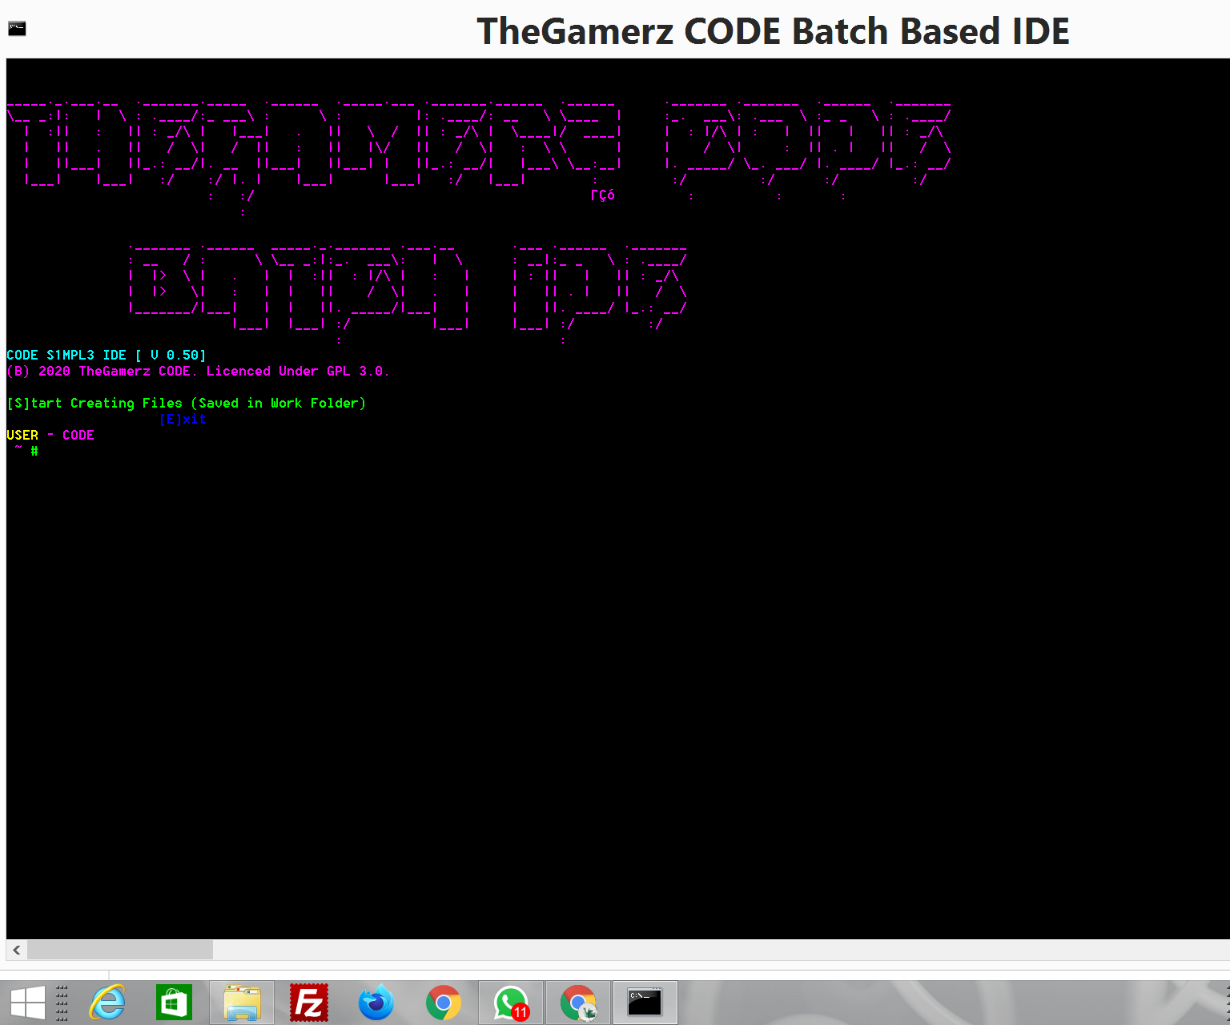Click the TheGamerz CODE Batch Based IDE title
Image resolution: width=1230 pixels, height=1025 pixels.
(774, 31)
